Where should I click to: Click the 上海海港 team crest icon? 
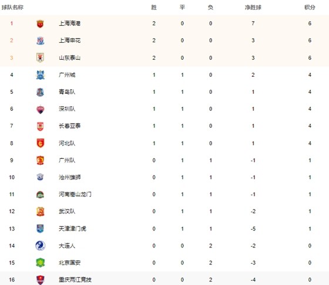(40, 23)
